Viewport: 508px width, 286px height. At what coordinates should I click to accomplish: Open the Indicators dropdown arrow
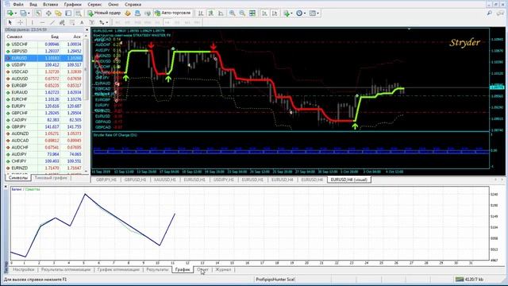pyautogui.click(x=291, y=14)
